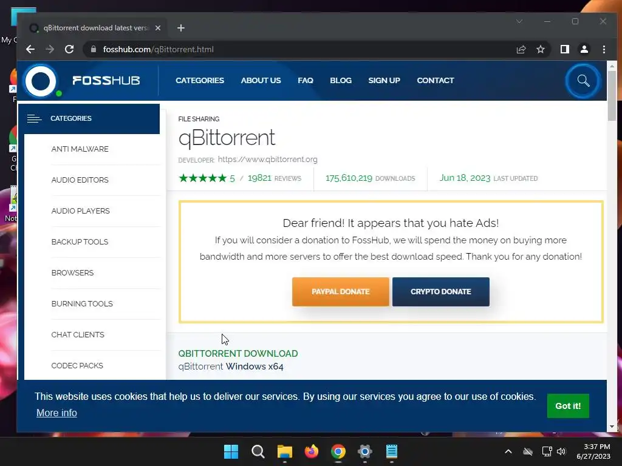
Task: Open BACKUP TOOLS category
Action: 80,241
